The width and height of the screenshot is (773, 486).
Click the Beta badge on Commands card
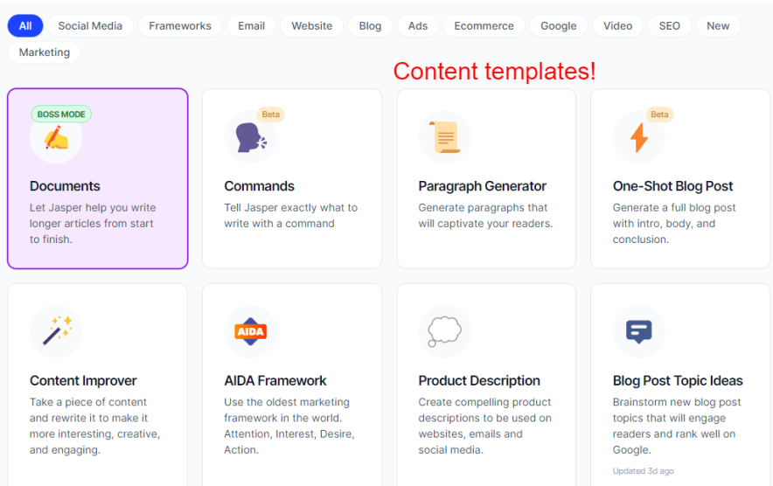(x=271, y=115)
